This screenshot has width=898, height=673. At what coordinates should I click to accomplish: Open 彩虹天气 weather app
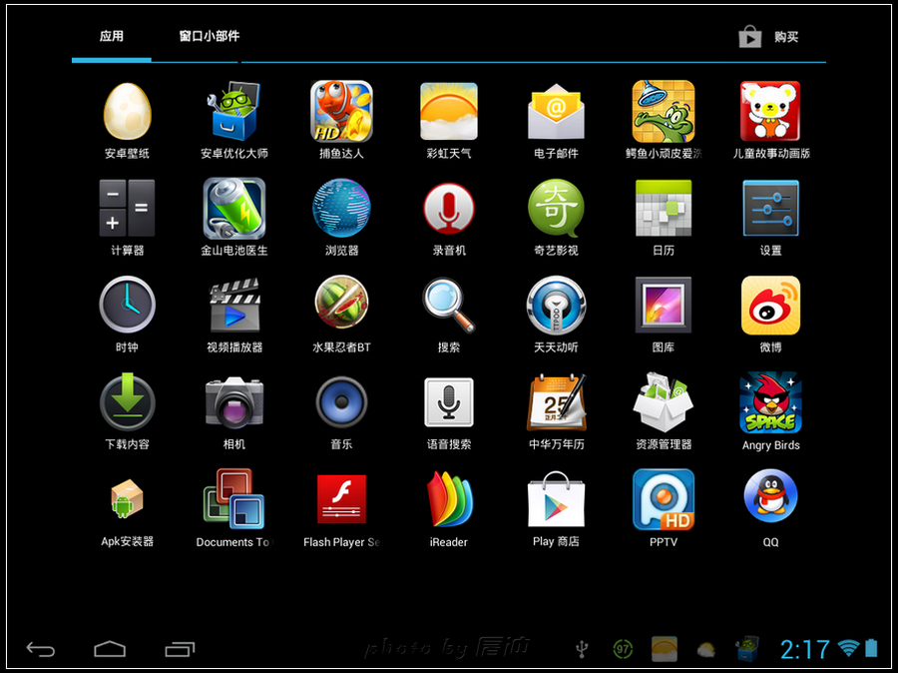pyautogui.click(x=448, y=111)
